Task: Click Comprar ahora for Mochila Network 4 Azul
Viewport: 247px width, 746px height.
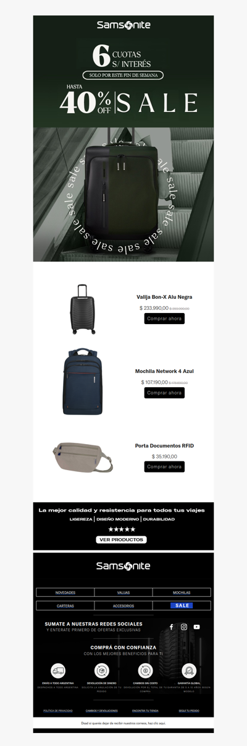Action: click(164, 393)
